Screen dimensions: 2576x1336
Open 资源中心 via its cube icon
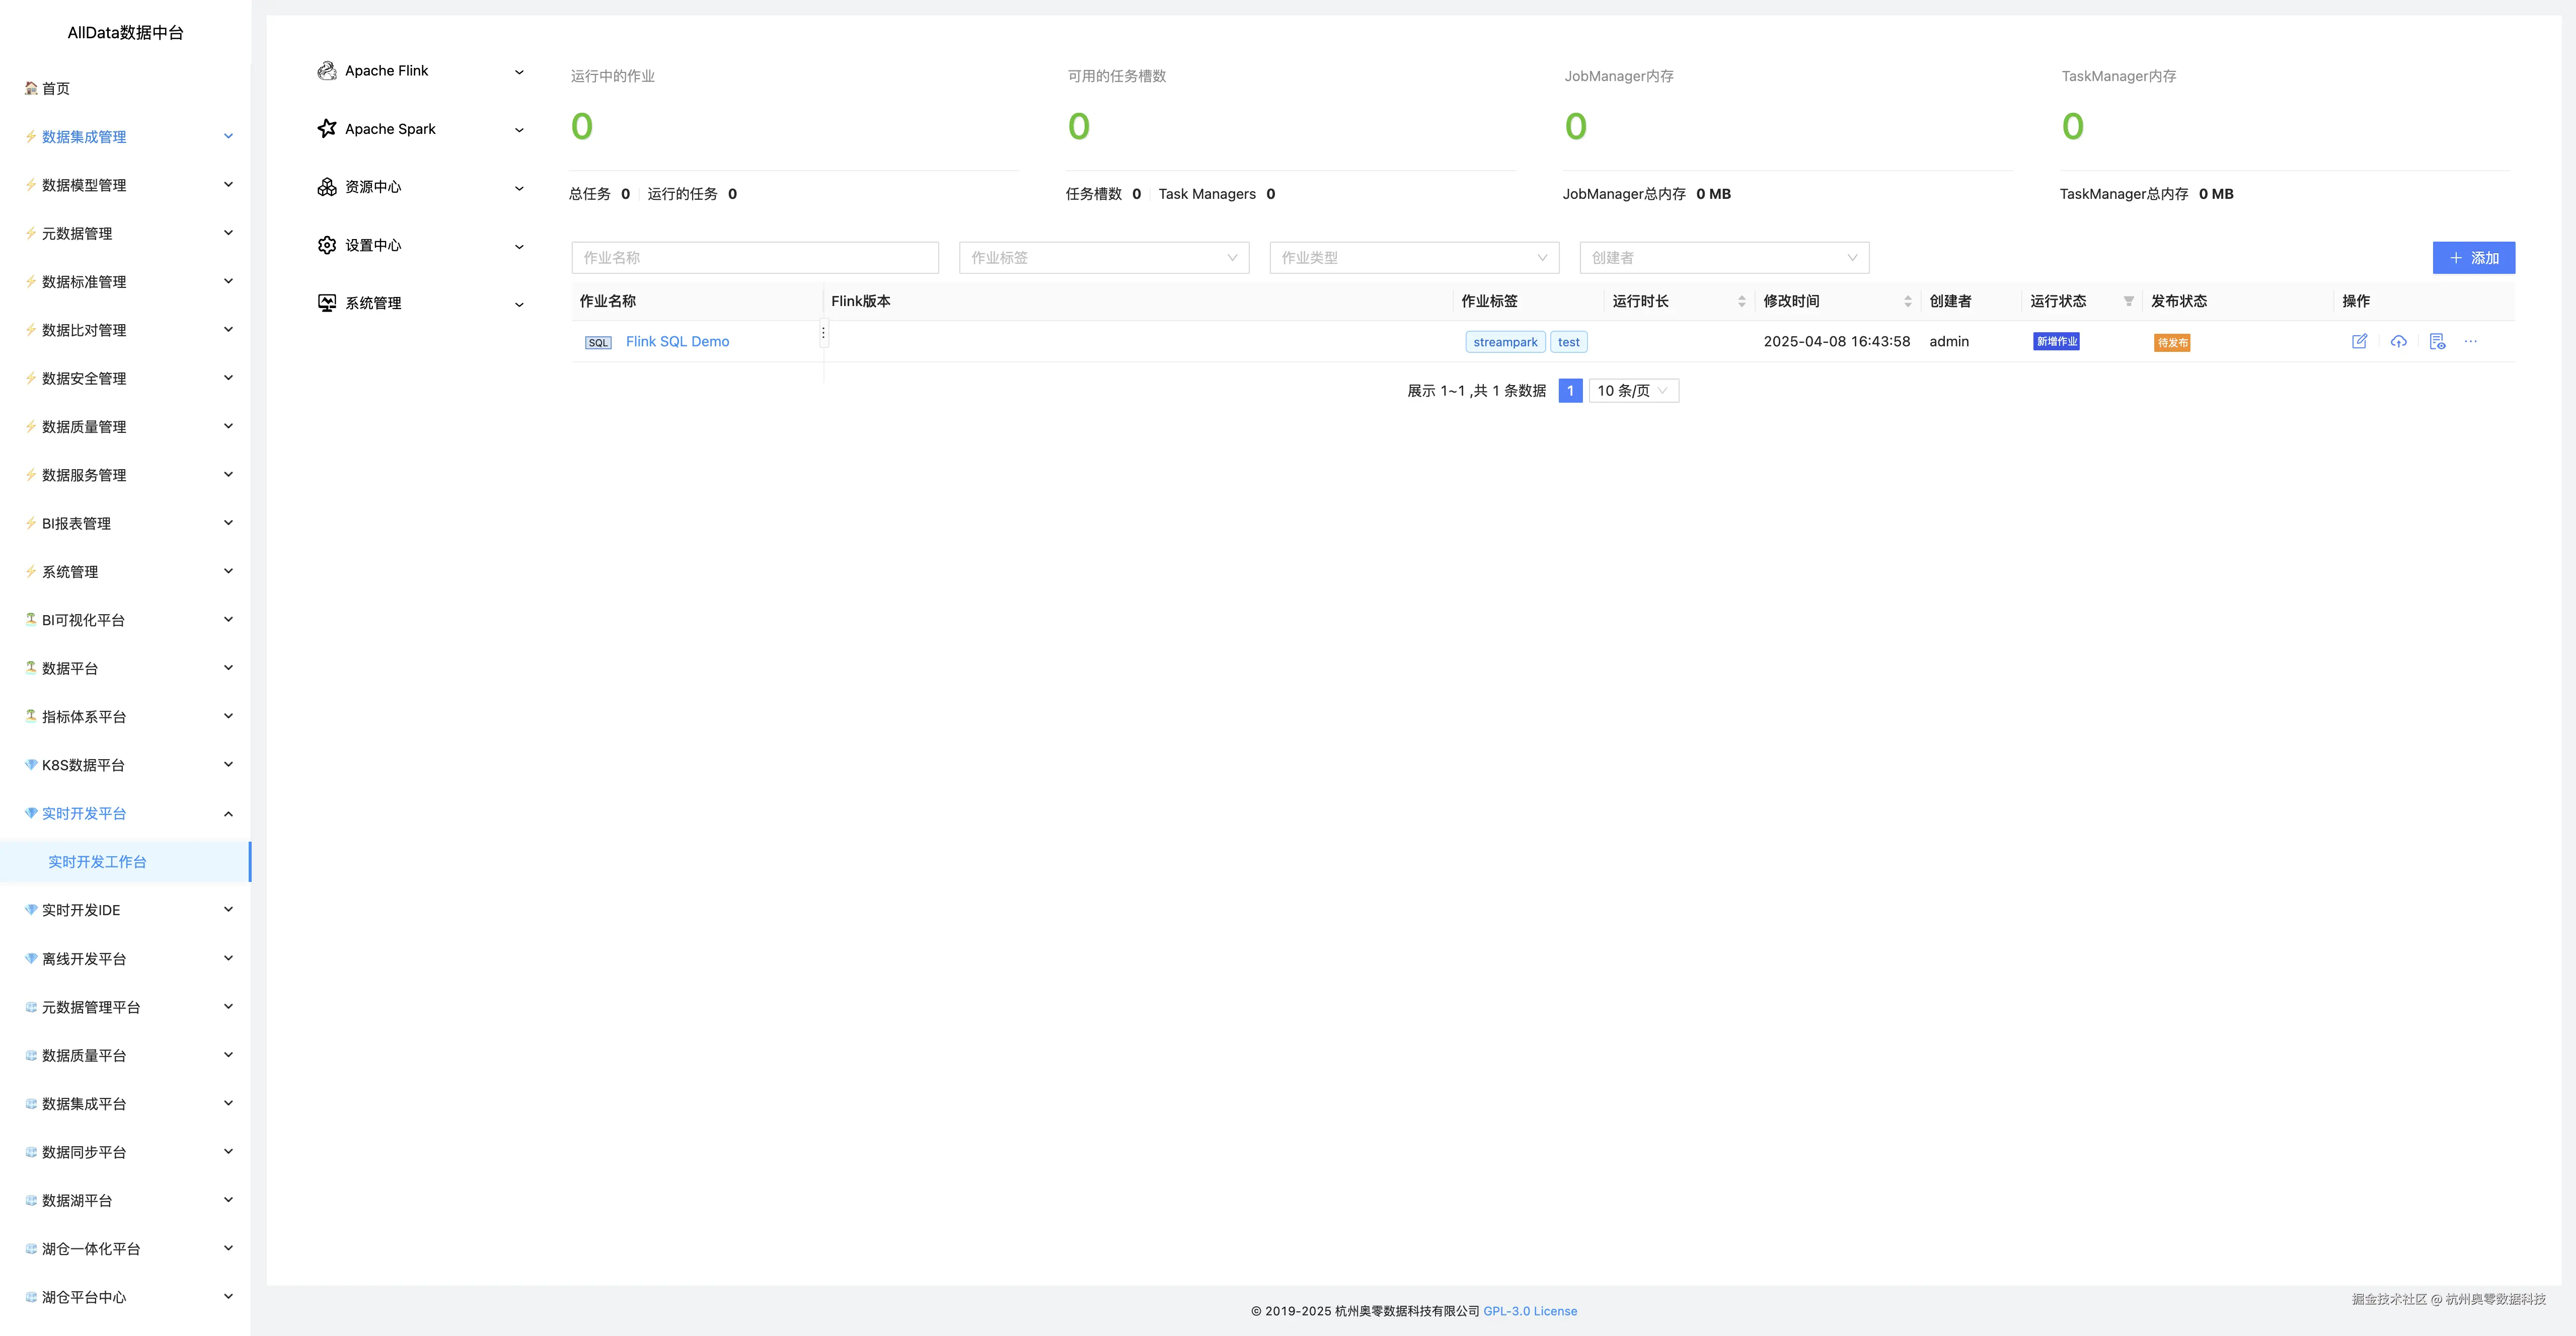click(x=326, y=186)
